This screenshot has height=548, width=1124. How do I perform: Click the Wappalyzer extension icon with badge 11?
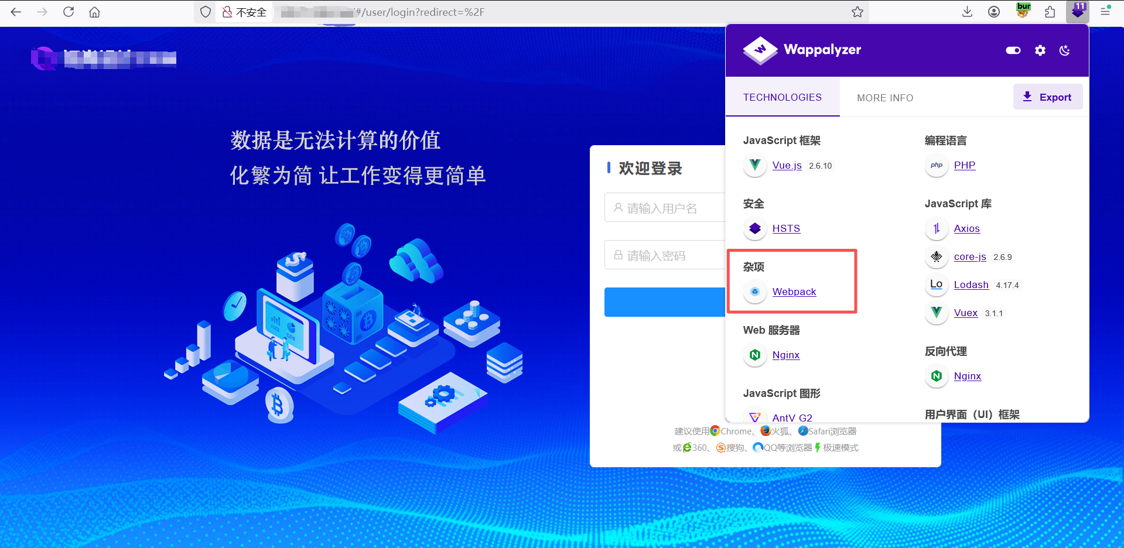click(1077, 12)
